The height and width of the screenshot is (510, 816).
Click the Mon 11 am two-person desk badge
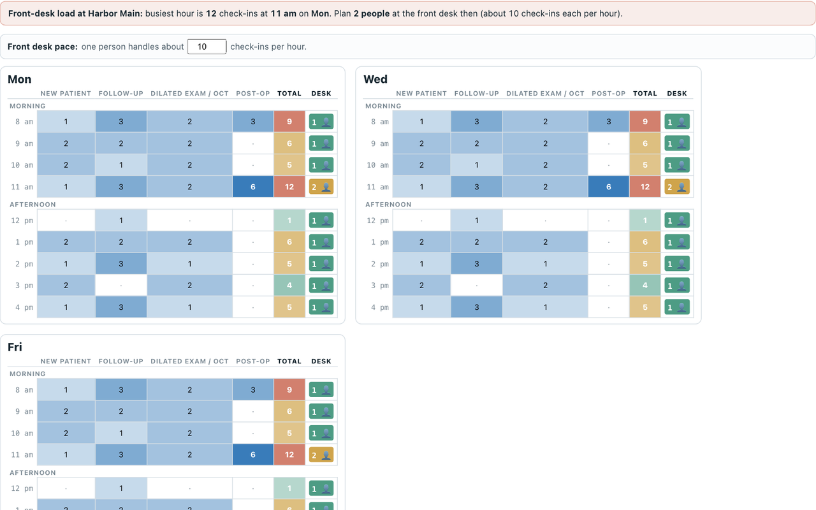(x=321, y=187)
